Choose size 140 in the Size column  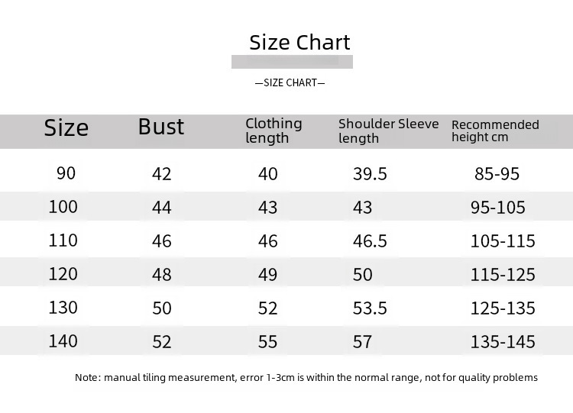63,340
